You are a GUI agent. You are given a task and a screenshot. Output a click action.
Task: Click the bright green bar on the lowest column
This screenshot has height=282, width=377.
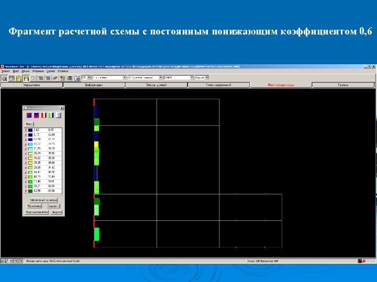pos(96,234)
